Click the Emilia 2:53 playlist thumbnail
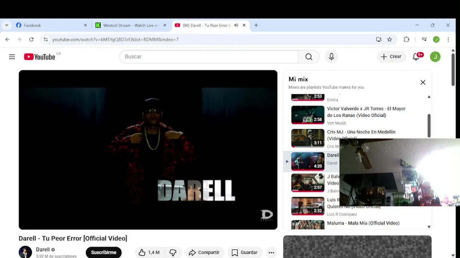Image resolution: width=460 pixels, height=258 pixels. tap(308, 97)
